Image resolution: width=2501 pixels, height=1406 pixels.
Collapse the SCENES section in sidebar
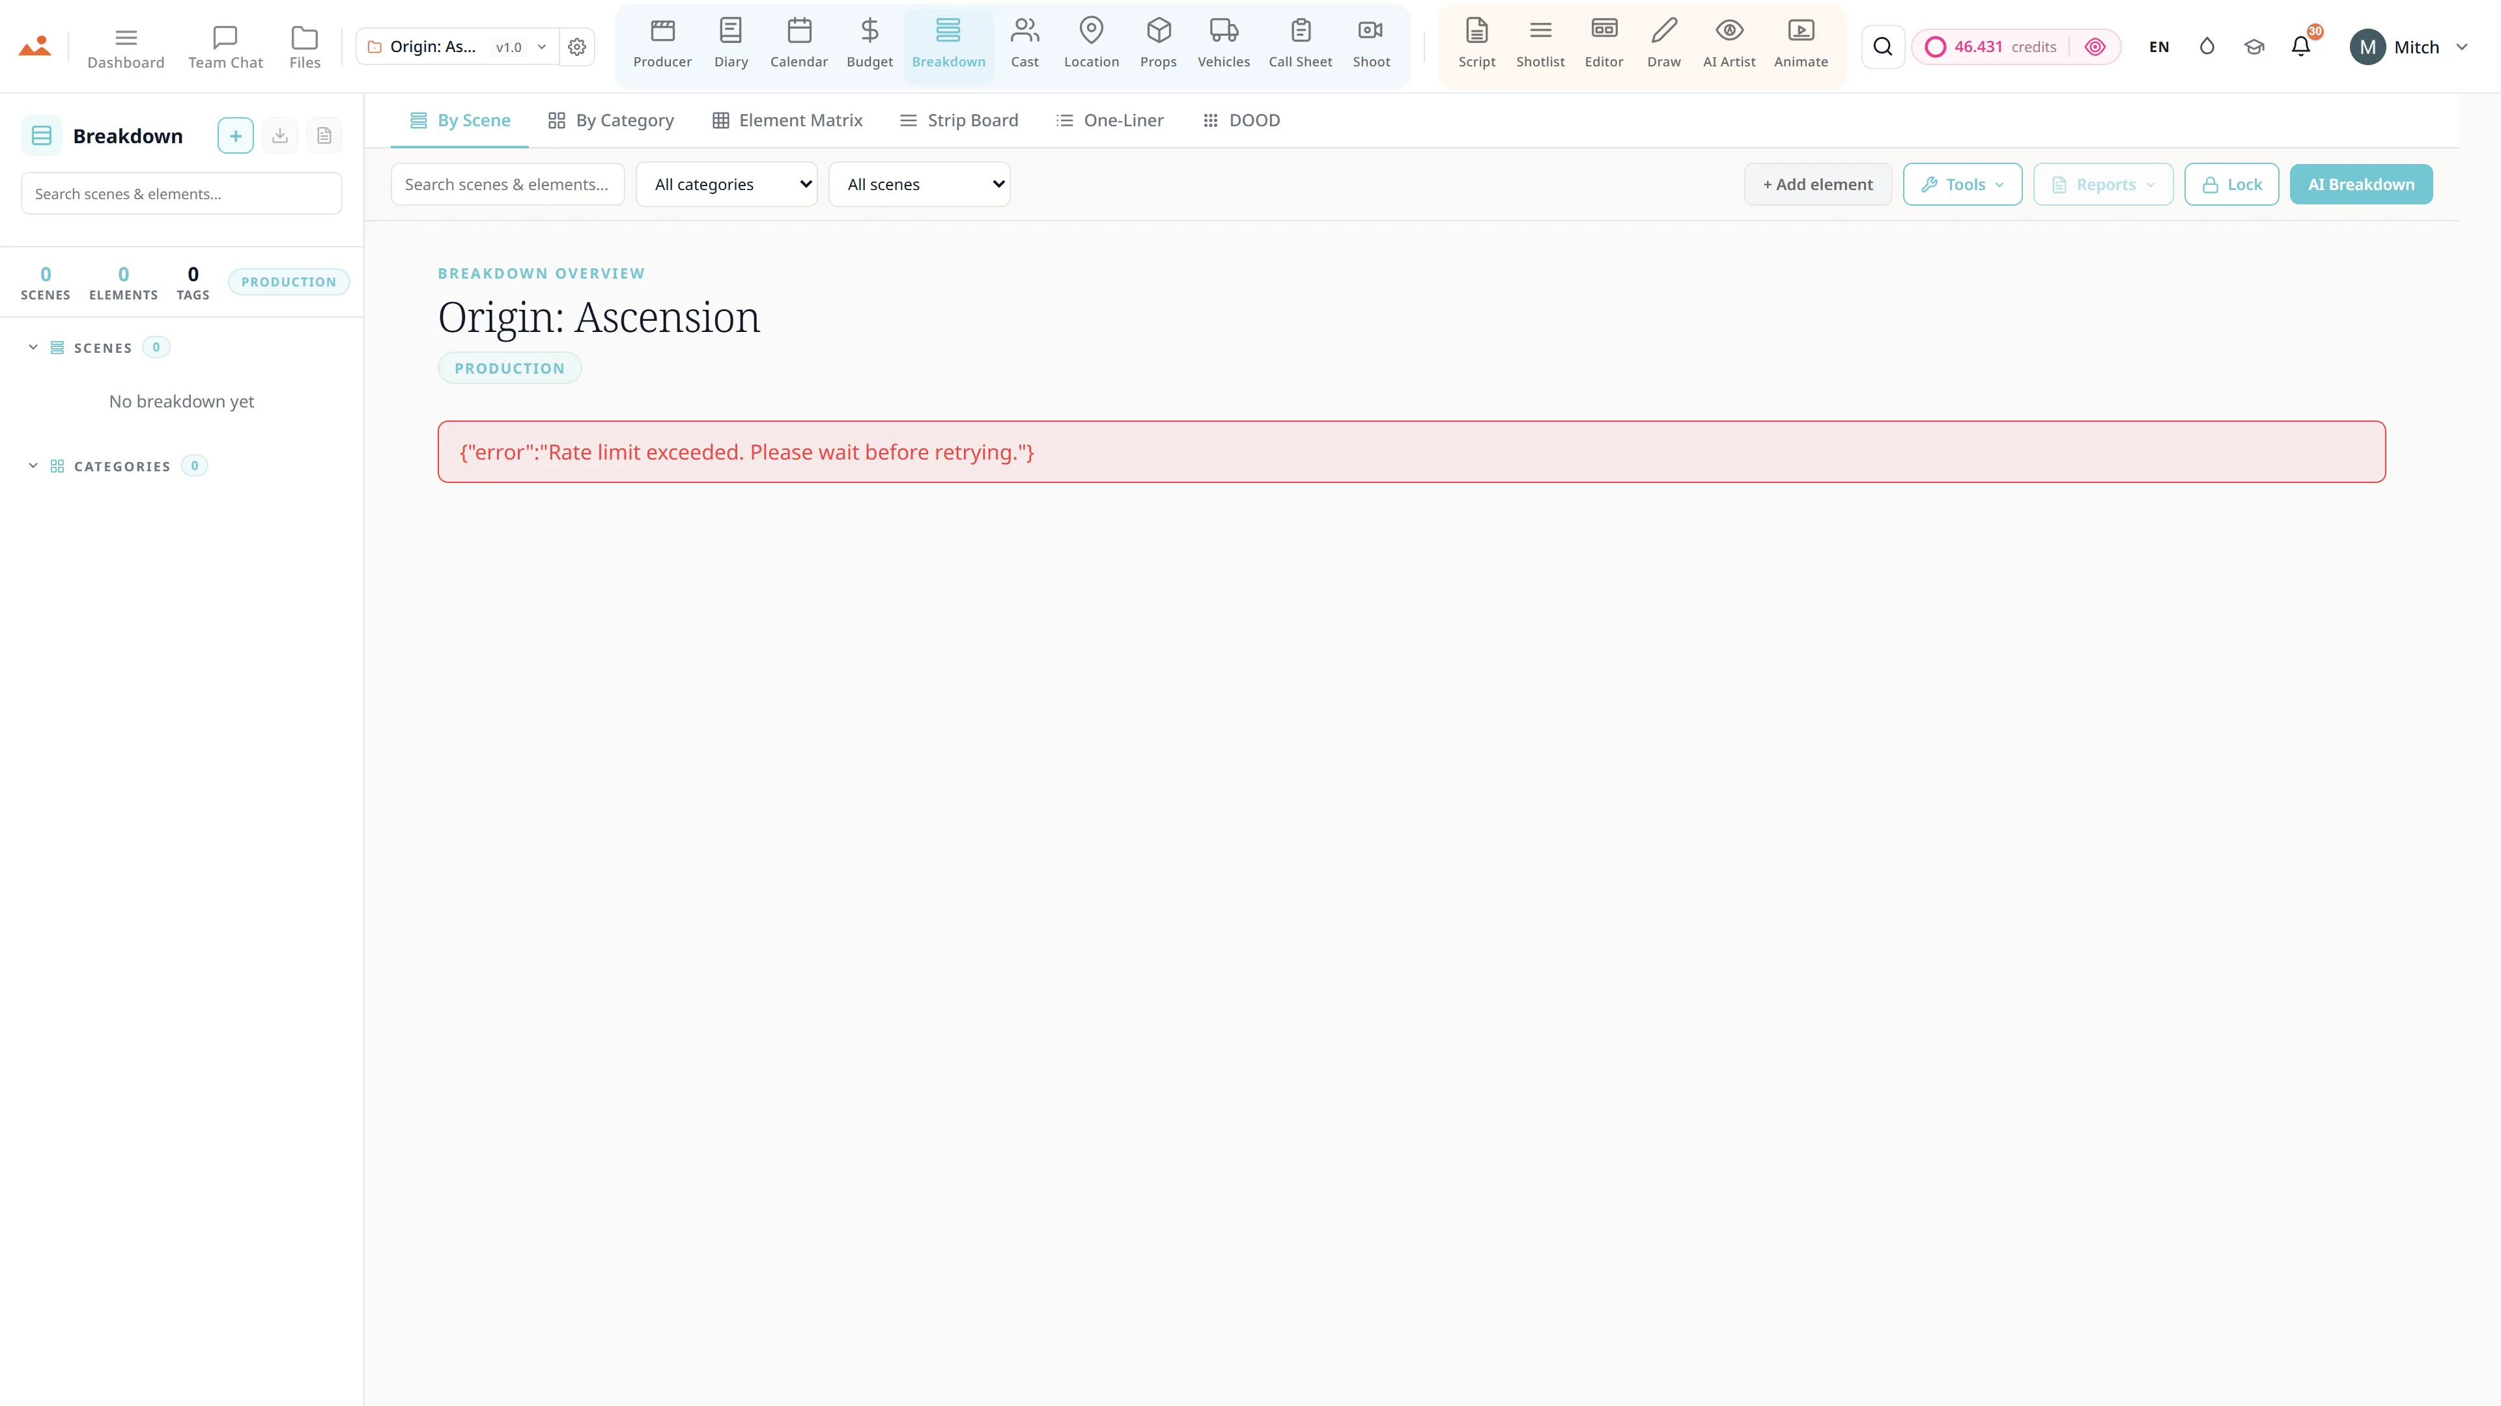tap(33, 348)
